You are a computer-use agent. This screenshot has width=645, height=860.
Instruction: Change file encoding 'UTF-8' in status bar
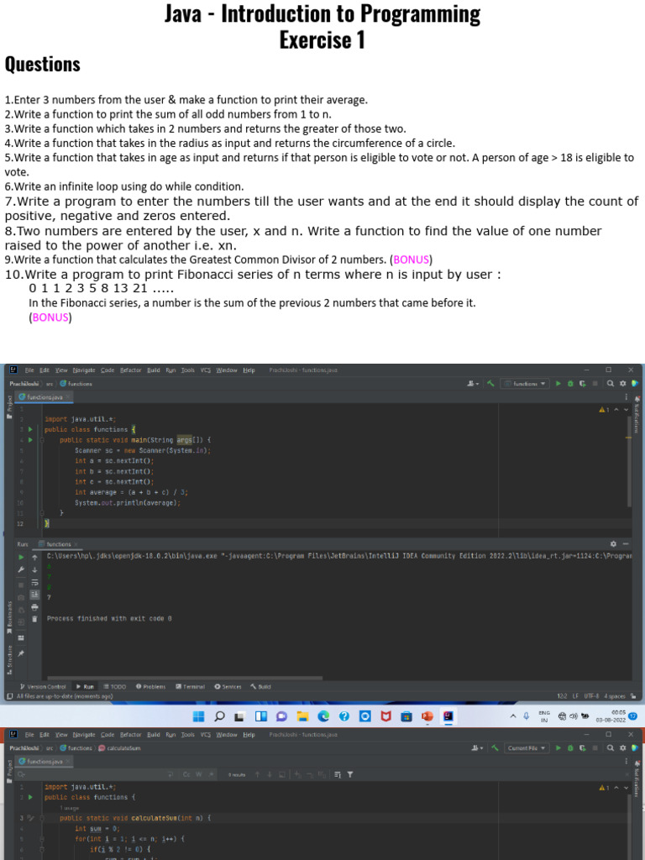tap(592, 696)
